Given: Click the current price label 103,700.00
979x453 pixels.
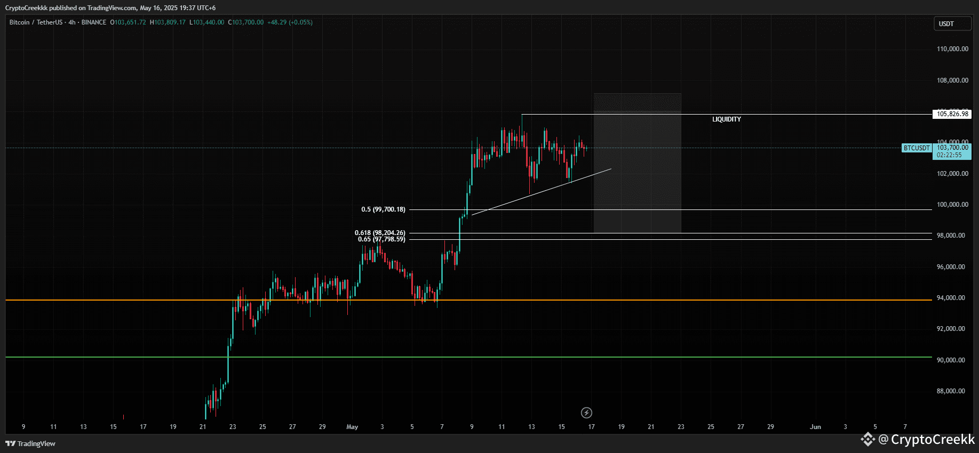Looking at the screenshot, I should click(952, 148).
